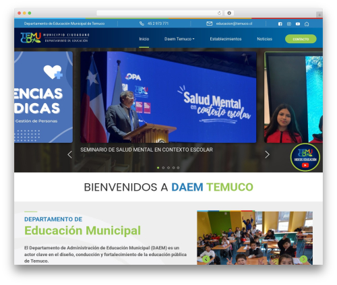Go to the previous carousel slide arrow
The height and width of the screenshot is (285, 337).
click(70, 154)
